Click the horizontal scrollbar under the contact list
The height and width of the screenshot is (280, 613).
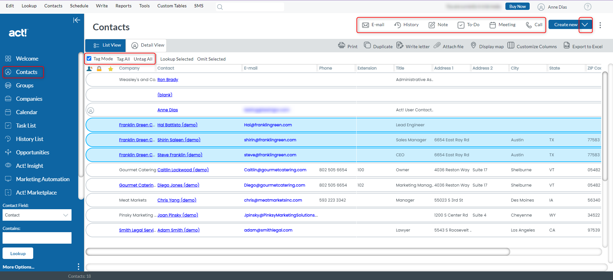(x=298, y=252)
